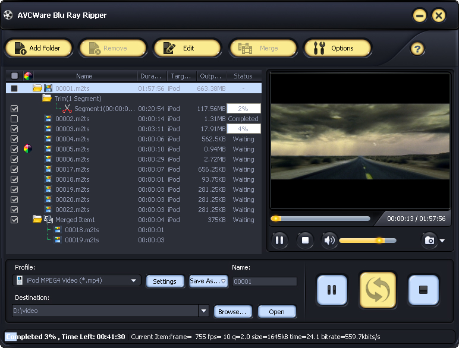Open help with the question mark icon
The image size is (459, 348).
pos(417,49)
